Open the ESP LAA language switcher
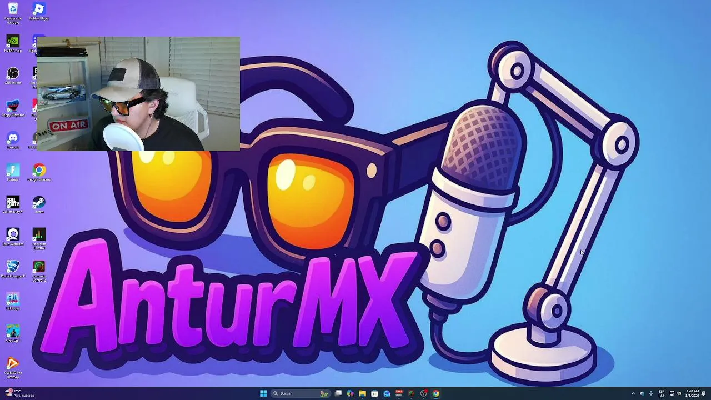 [662, 393]
